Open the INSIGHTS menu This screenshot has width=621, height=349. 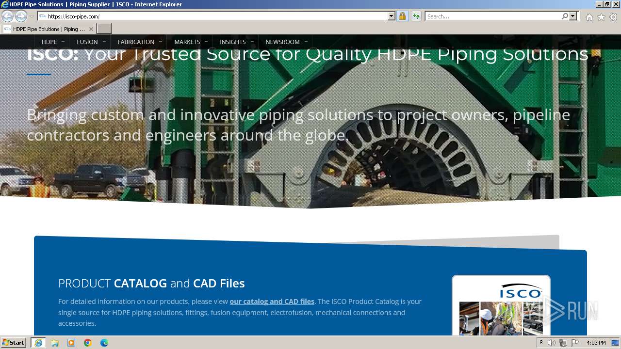[x=233, y=42]
